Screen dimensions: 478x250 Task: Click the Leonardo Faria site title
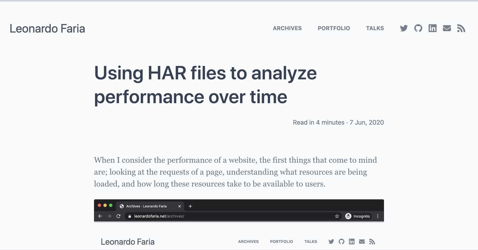click(x=47, y=29)
